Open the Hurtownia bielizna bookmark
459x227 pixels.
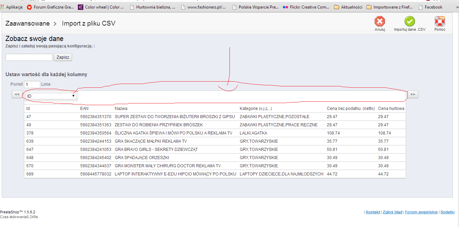click(152, 7)
